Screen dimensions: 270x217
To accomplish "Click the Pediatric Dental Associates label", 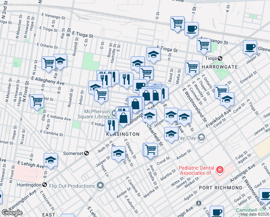I will pyautogui.click(x=196, y=170).
